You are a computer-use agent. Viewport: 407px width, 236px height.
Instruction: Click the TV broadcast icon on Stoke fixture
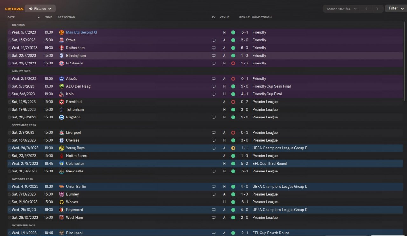(214, 40)
